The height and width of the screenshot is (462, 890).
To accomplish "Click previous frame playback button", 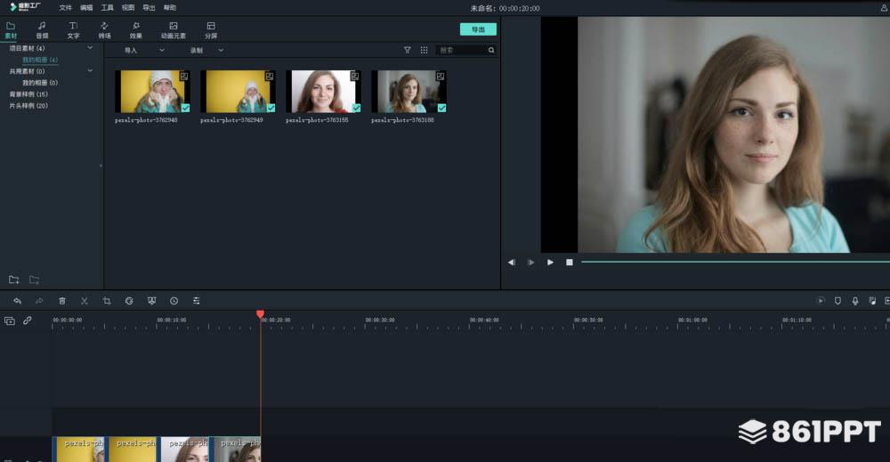I will [512, 263].
